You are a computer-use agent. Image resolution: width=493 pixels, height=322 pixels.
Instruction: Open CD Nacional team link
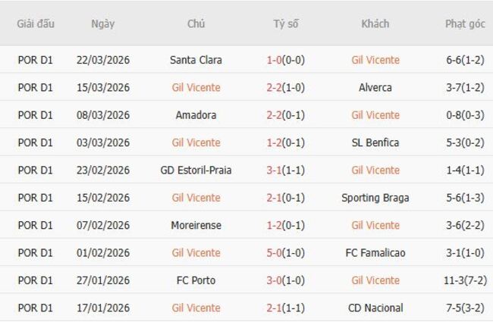tap(375, 308)
